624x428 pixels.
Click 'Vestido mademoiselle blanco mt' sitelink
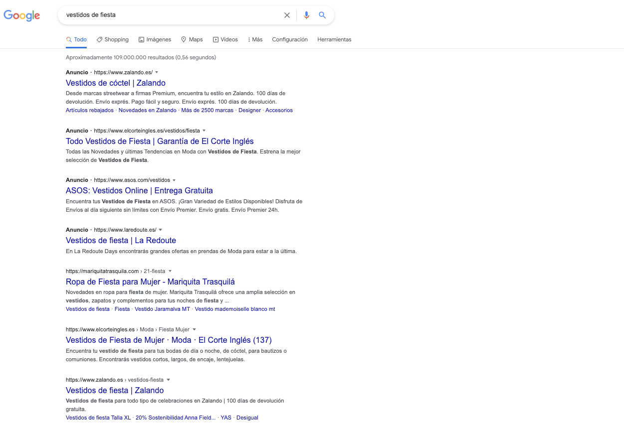tap(235, 309)
